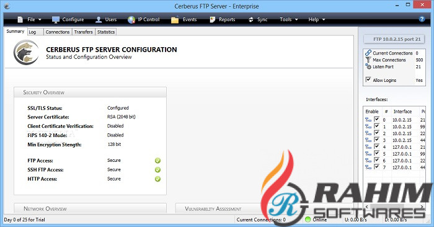Image resolution: width=434 pixels, height=227 pixels.
Task: Click the Max Connections value 500
Action: [419, 60]
